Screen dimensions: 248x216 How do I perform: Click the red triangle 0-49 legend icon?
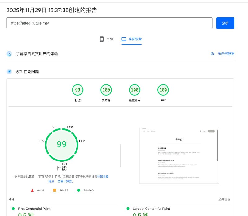click(32, 191)
